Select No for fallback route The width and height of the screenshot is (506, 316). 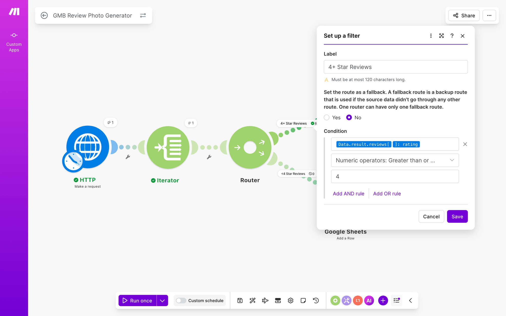(x=349, y=117)
